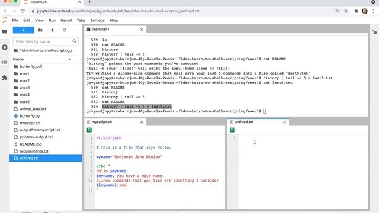
Task: Open the Help menu
Action: (114, 20)
